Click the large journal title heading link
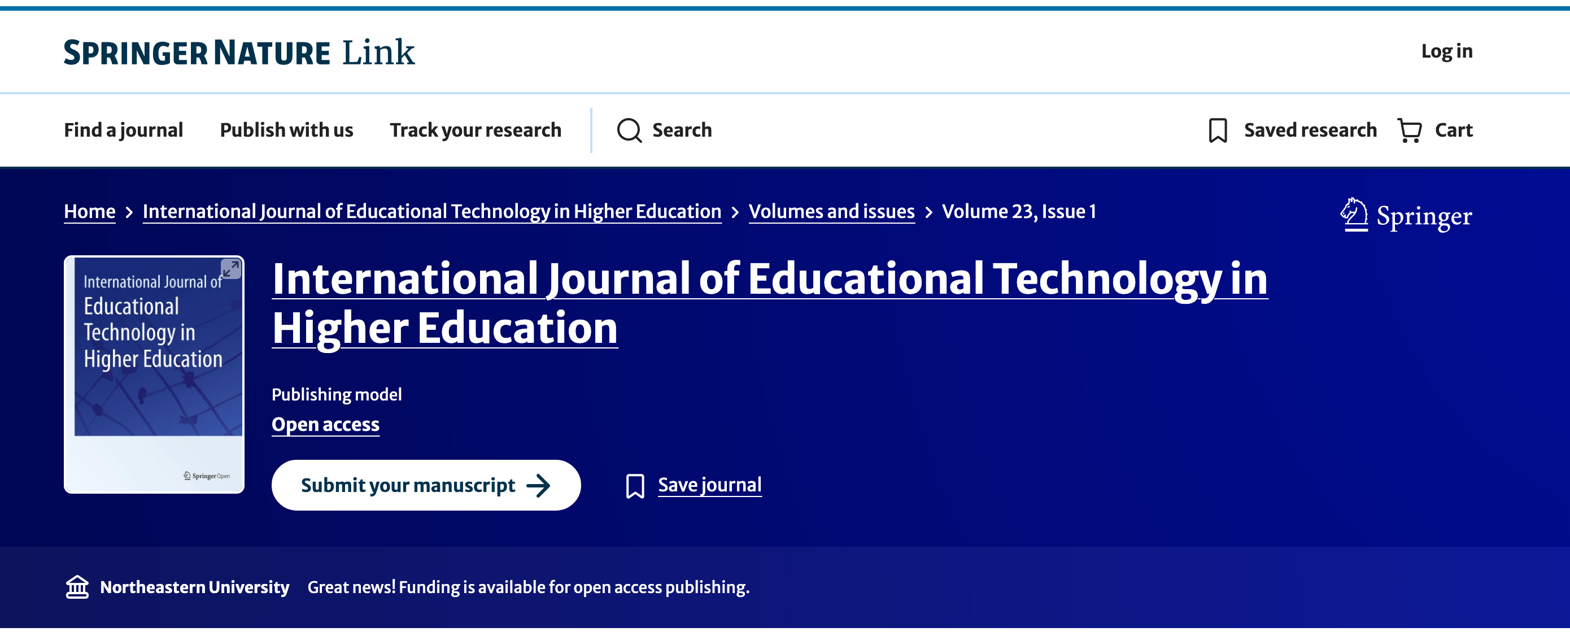Screen dimensions: 1570x636 [x=769, y=303]
